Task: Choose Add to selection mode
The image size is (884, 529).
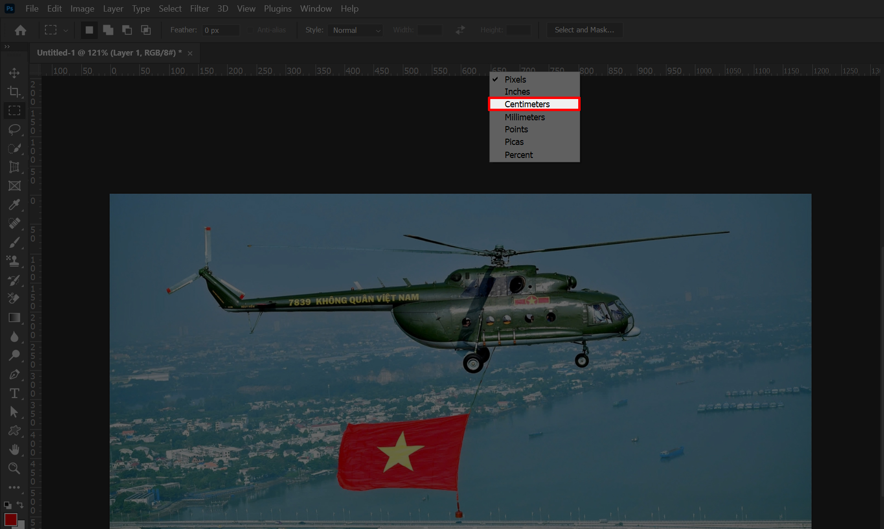Action: pos(108,30)
